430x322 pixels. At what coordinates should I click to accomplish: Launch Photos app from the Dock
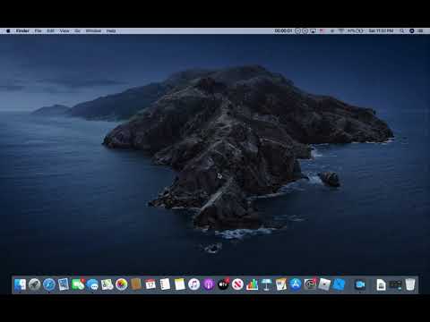pyautogui.click(x=122, y=284)
